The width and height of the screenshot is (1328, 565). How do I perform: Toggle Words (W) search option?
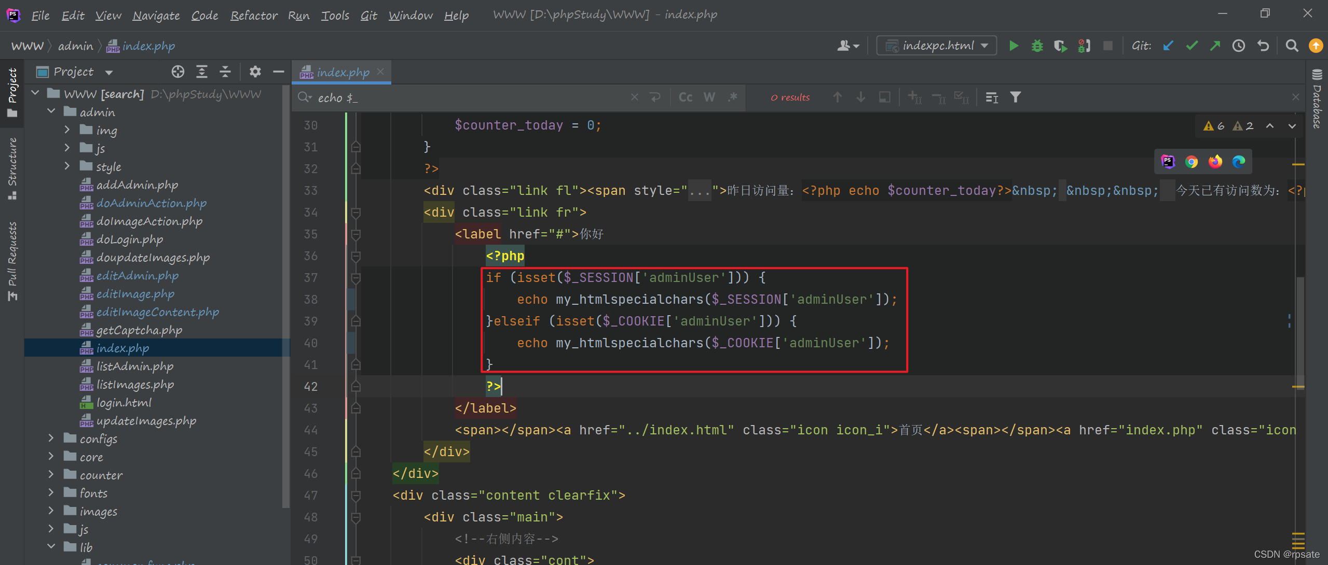tap(709, 97)
